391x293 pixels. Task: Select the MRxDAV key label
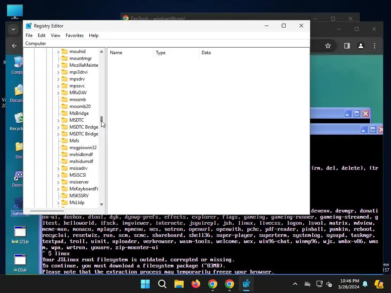(78, 93)
